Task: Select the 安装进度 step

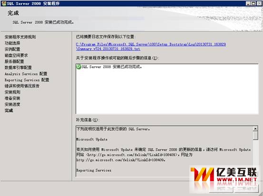Action: [12, 104]
